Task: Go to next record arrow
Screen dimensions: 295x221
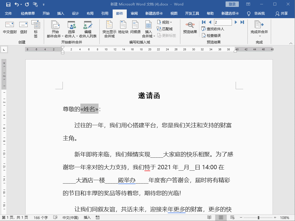Action: [236, 22]
